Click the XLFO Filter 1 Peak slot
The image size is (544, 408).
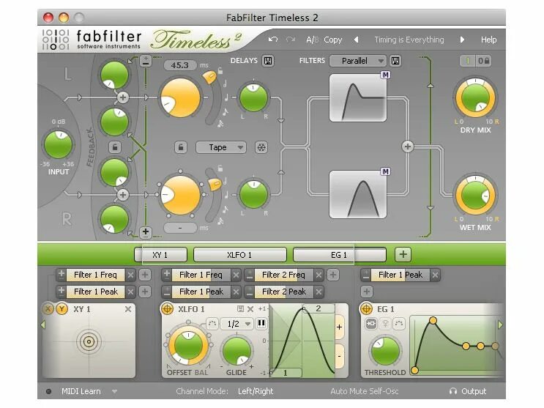pos(201,292)
